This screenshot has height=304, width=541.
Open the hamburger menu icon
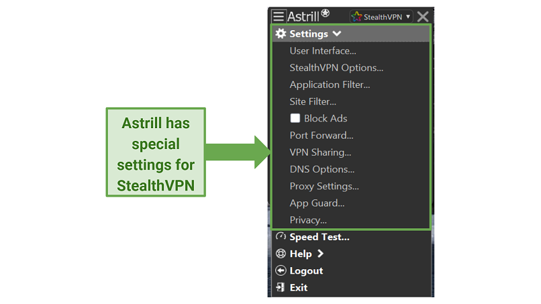[x=279, y=16]
